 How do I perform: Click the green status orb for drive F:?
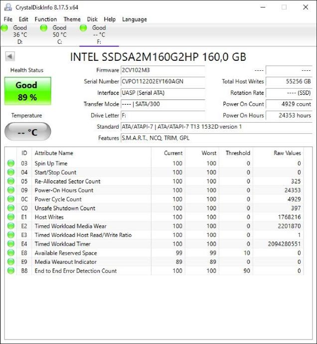coord(83,28)
